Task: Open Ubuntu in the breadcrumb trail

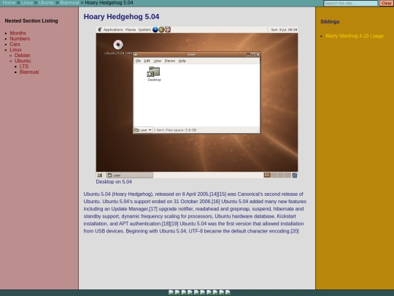Action: [x=46, y=3]
